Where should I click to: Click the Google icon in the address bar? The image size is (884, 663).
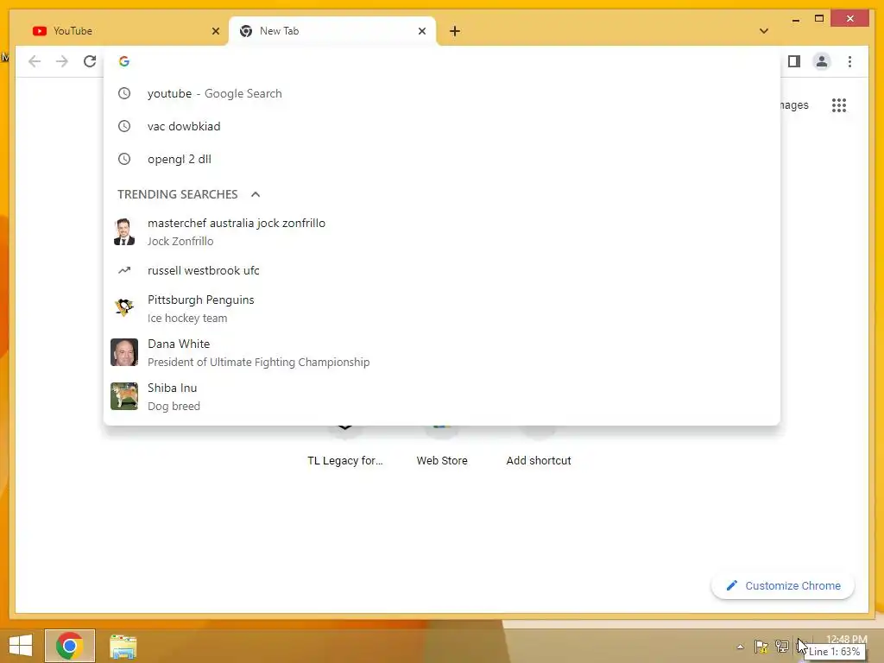point(124,61)
